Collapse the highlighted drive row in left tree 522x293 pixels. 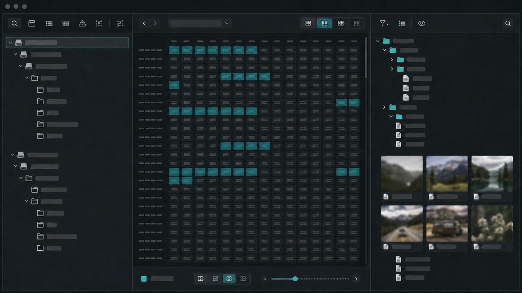[10, 43]
